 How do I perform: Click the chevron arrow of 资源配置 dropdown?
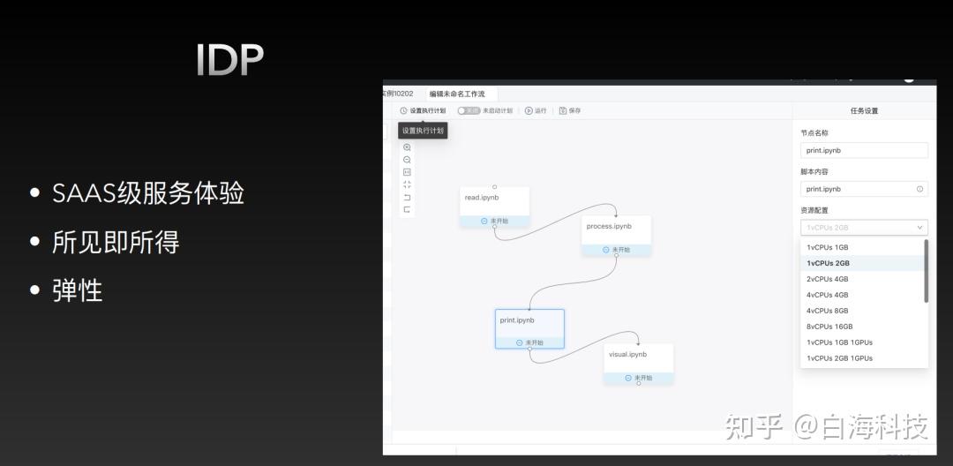click(919, 228)
